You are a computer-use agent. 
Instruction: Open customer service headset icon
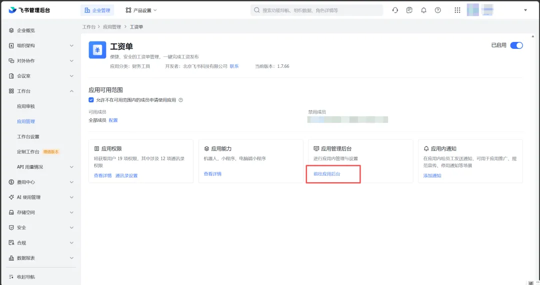click(395, 10)
